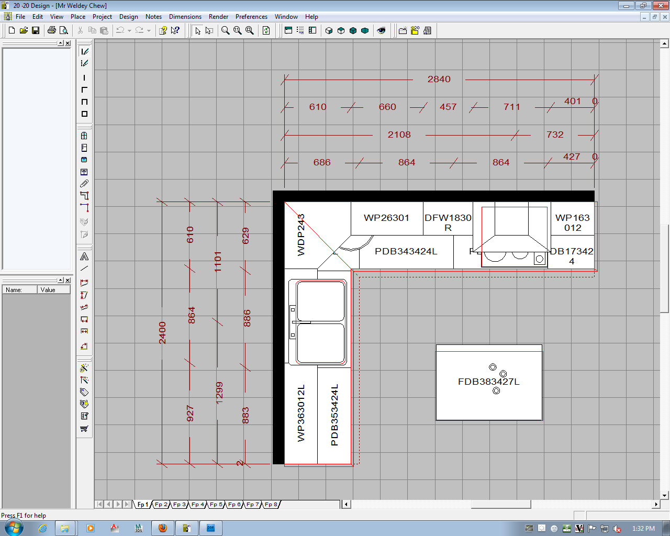The image size is (670, 536).
Task: Select the L-shaped wall tool
Action: coord(84,90)
